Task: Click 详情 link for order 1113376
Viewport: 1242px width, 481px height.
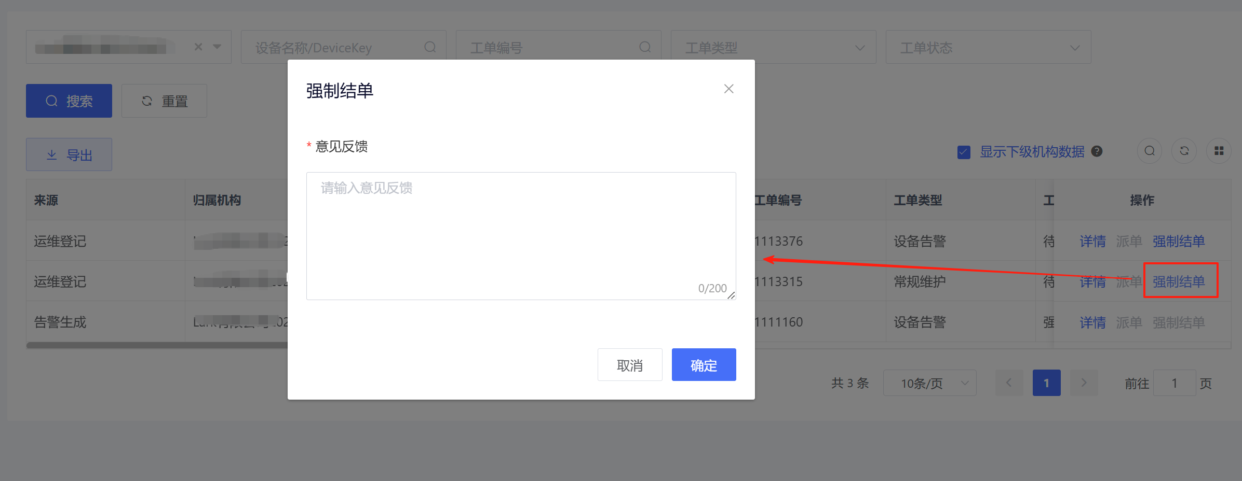Action: click(1092, 241)
